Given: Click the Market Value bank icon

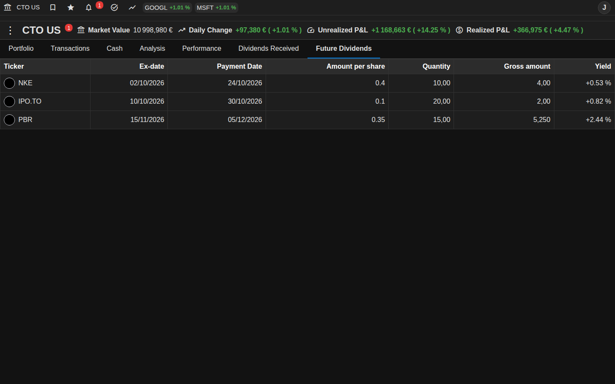Looking at the screenshot, I should click(81, 30).
